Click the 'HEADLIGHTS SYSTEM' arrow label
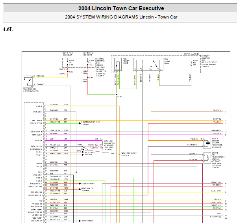237x223 pixels. pyautogui.click(x=87, y=190)
